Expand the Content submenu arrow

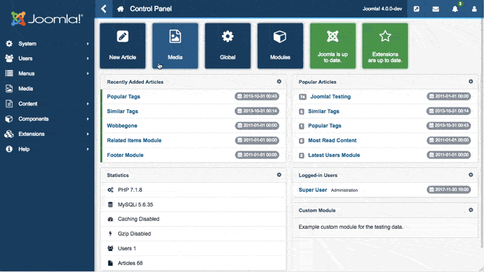pyautogui.click(x=88, y=104)
